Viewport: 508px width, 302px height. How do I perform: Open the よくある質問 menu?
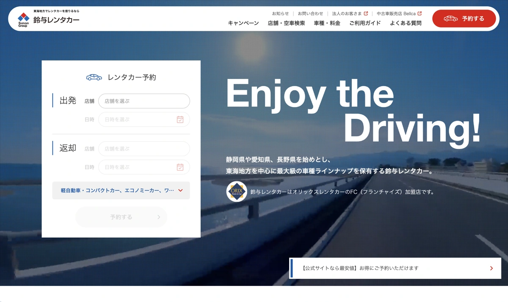(406, 23)
